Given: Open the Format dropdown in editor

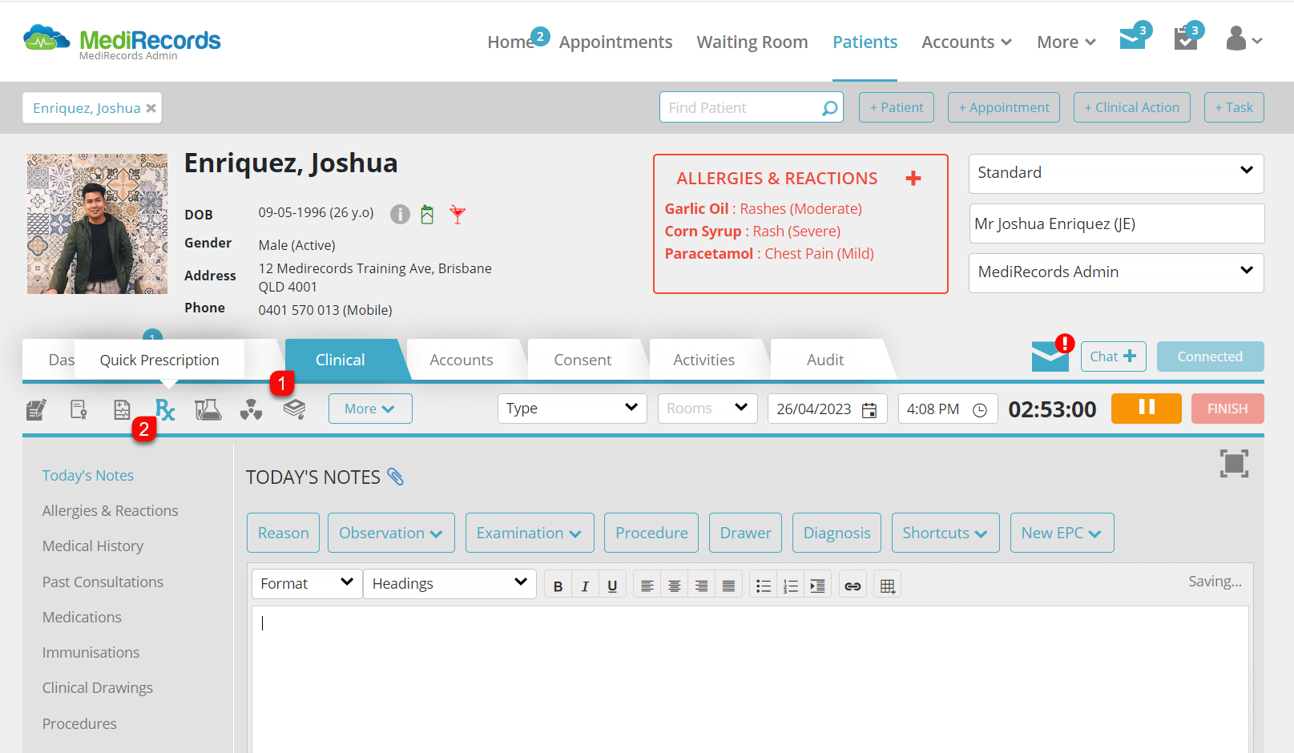Looking at the screenshot, I should tap(307, 584).
